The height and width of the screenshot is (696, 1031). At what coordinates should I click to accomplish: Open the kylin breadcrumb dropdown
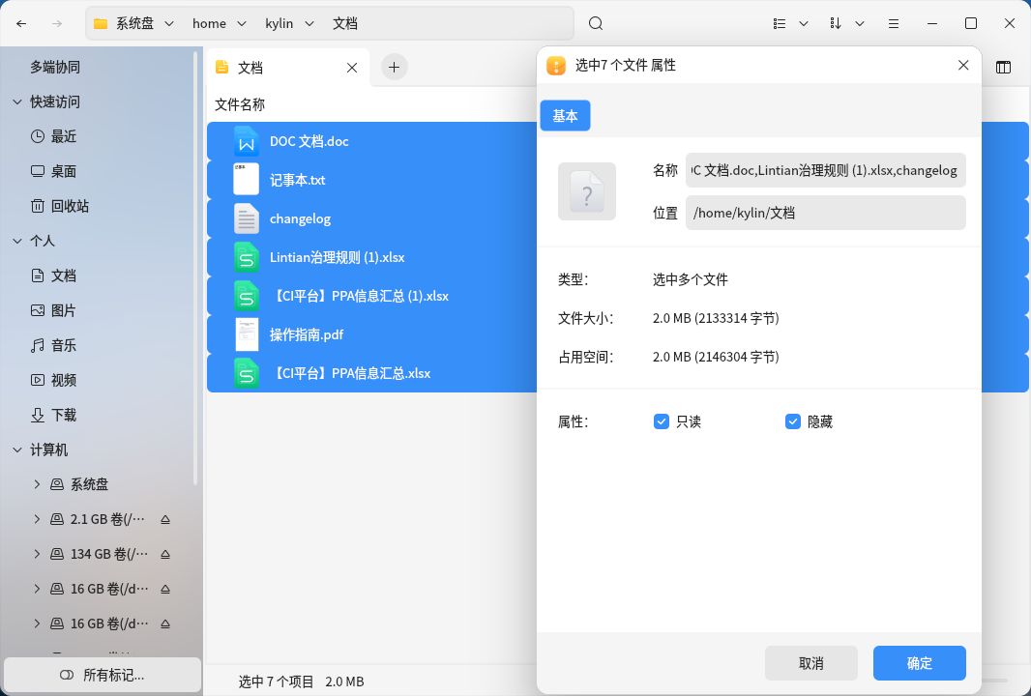(309, 23)
